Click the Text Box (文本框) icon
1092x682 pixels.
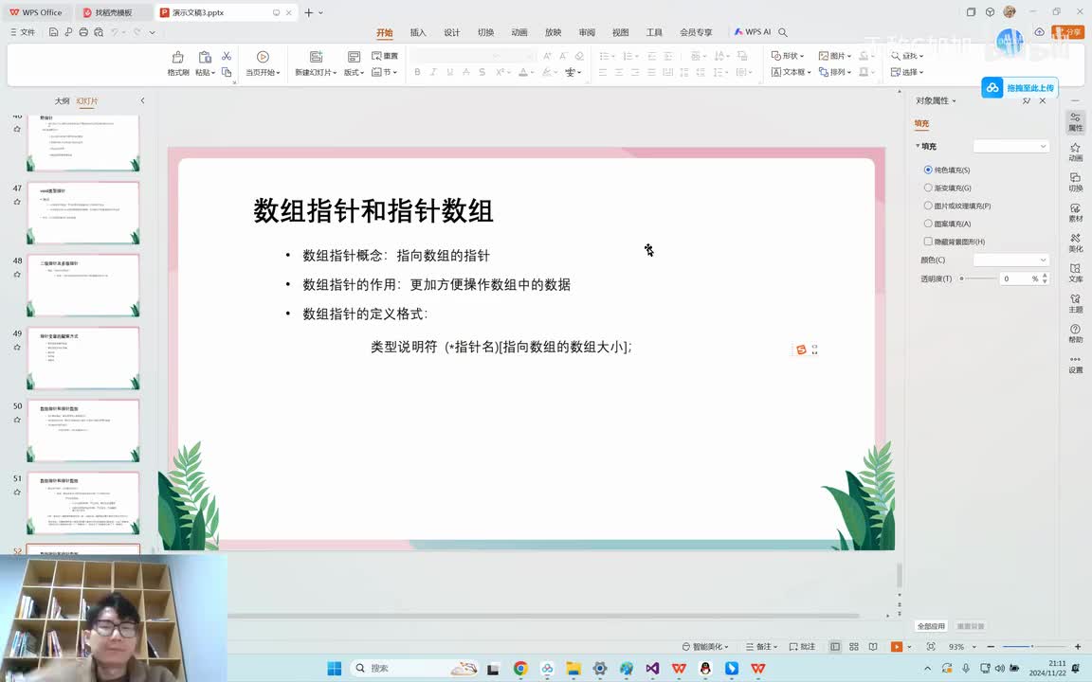[775, 72]
